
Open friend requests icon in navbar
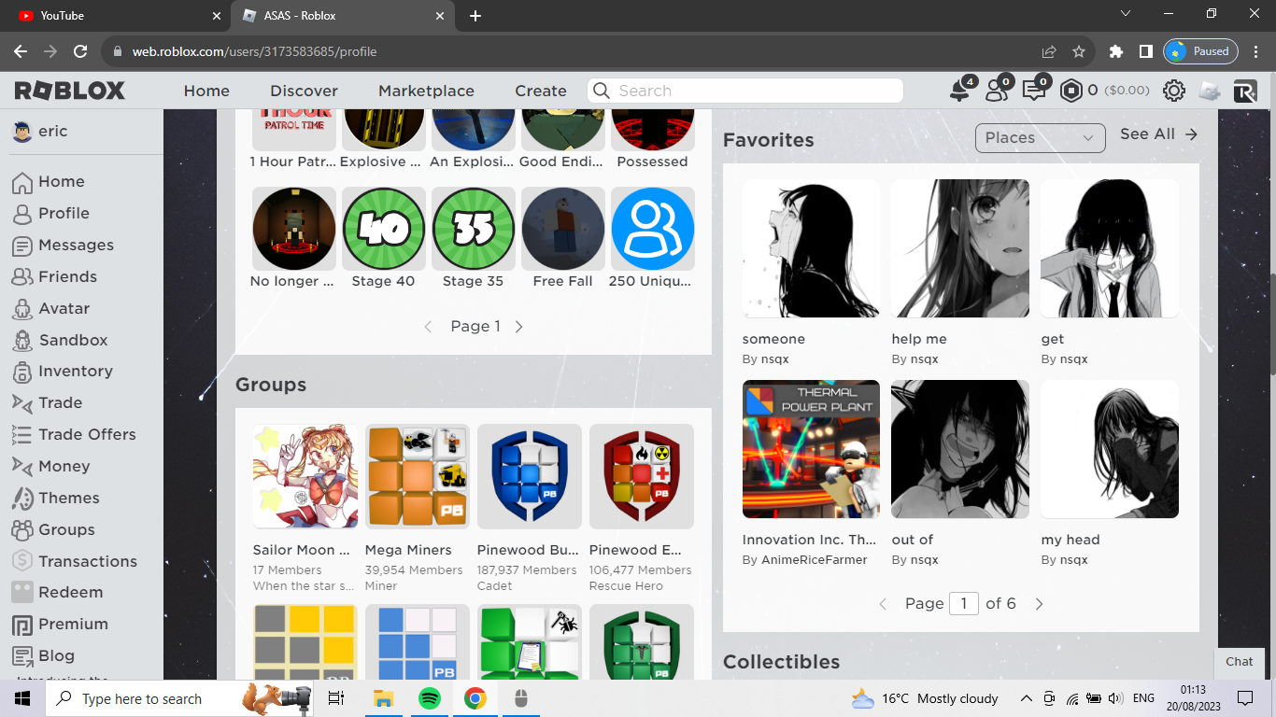point(997,91)
